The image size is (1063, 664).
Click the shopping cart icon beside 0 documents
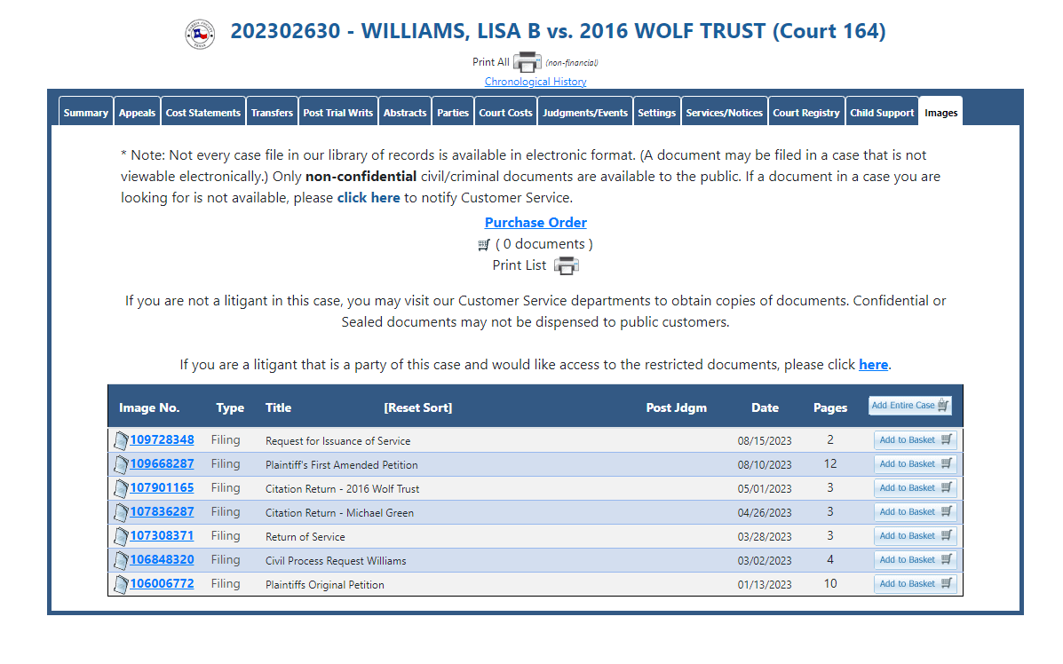pyautogui.click(x=483, y=245)
